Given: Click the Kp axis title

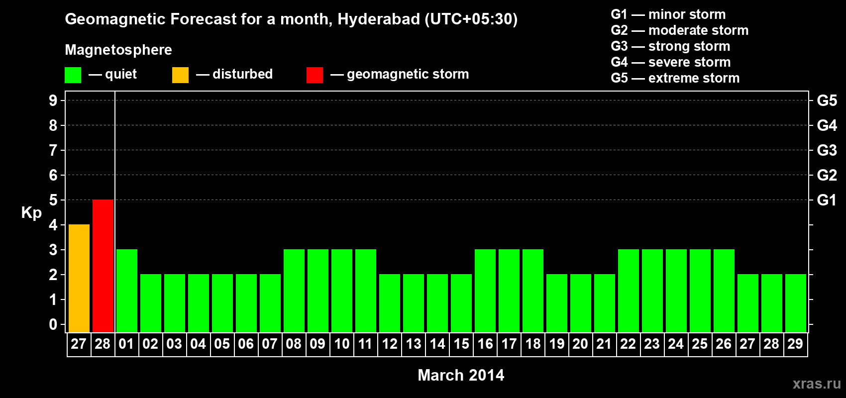Looking at the screenshot, I should [x=31, y=213].
